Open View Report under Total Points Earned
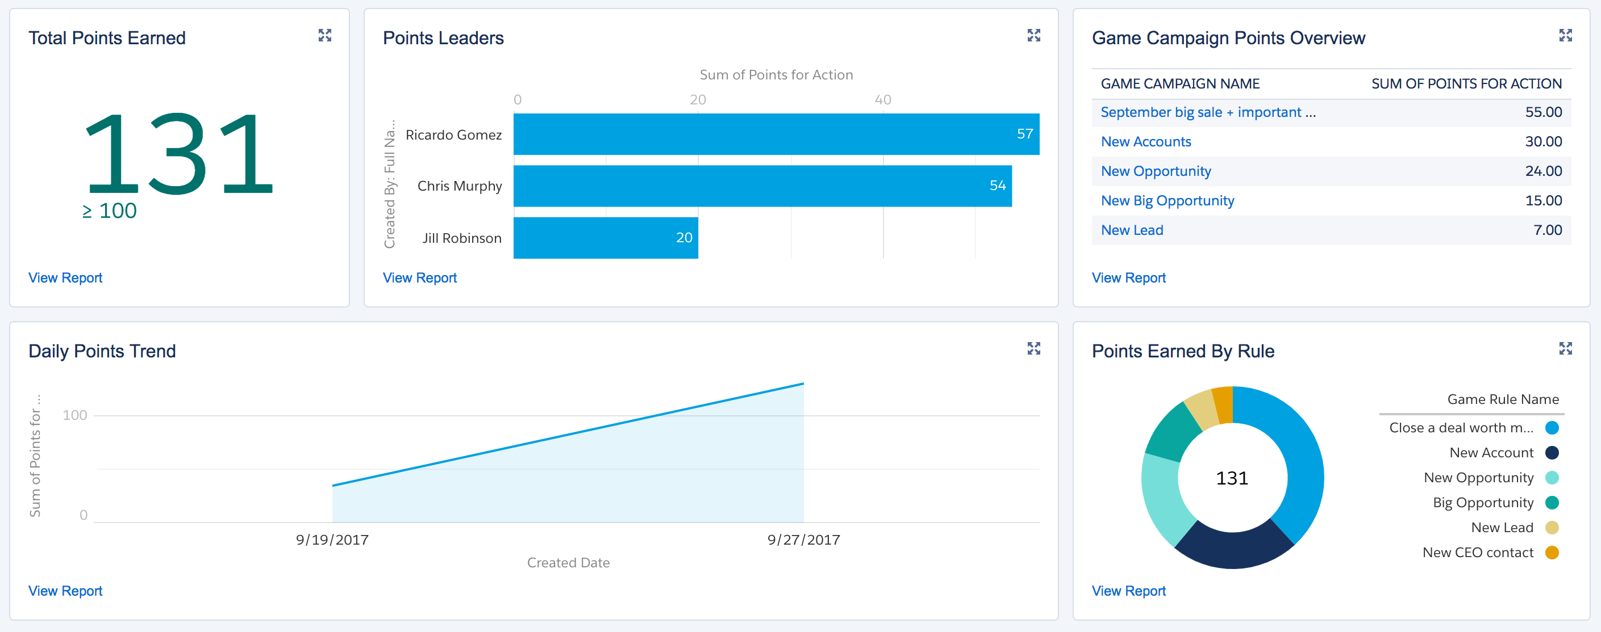Screen dimensions: 1601x632 point(65,277)
